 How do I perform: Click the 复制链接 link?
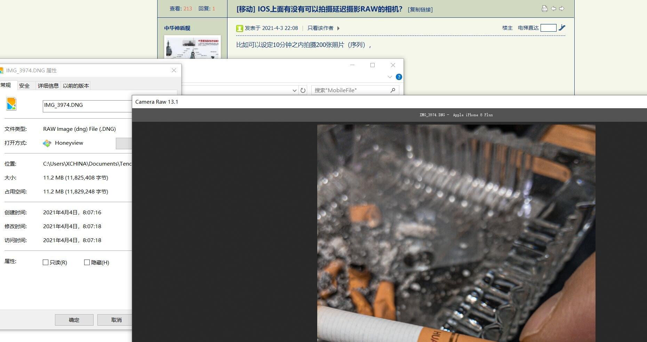point(420,10)
